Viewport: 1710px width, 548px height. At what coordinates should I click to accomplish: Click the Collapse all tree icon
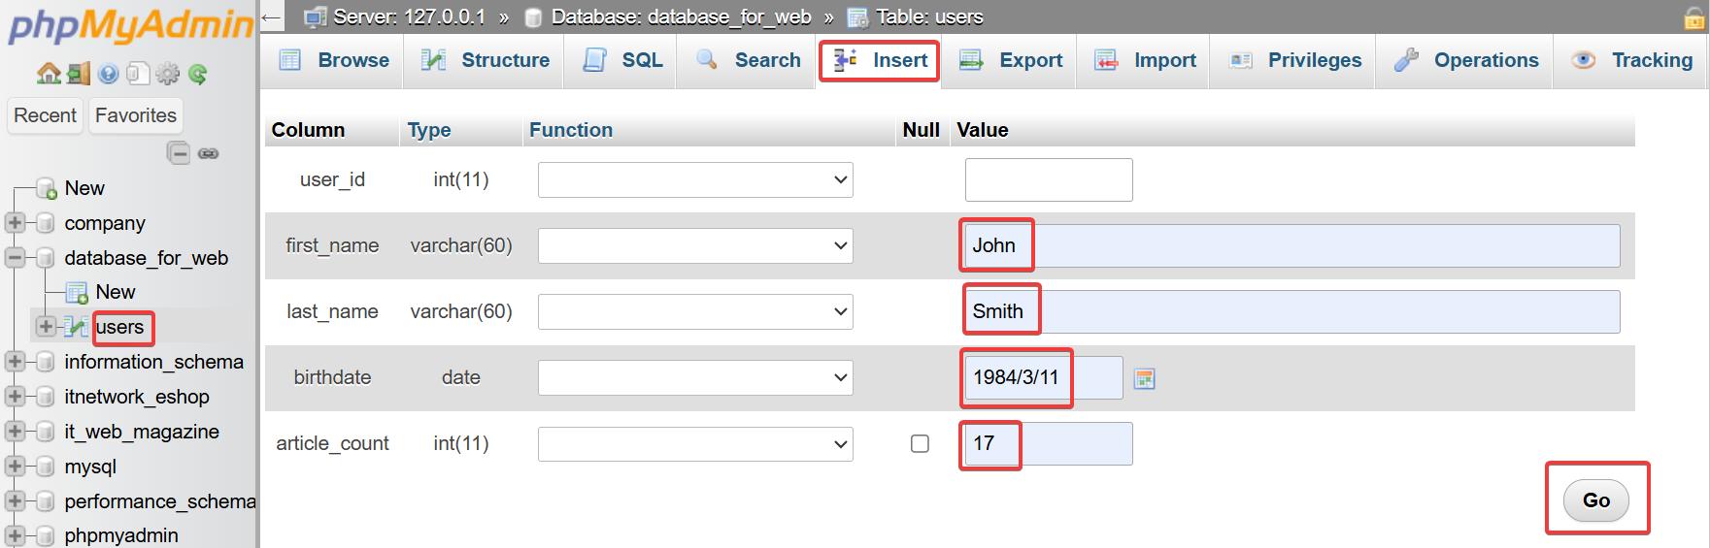[x=179, y=153]
